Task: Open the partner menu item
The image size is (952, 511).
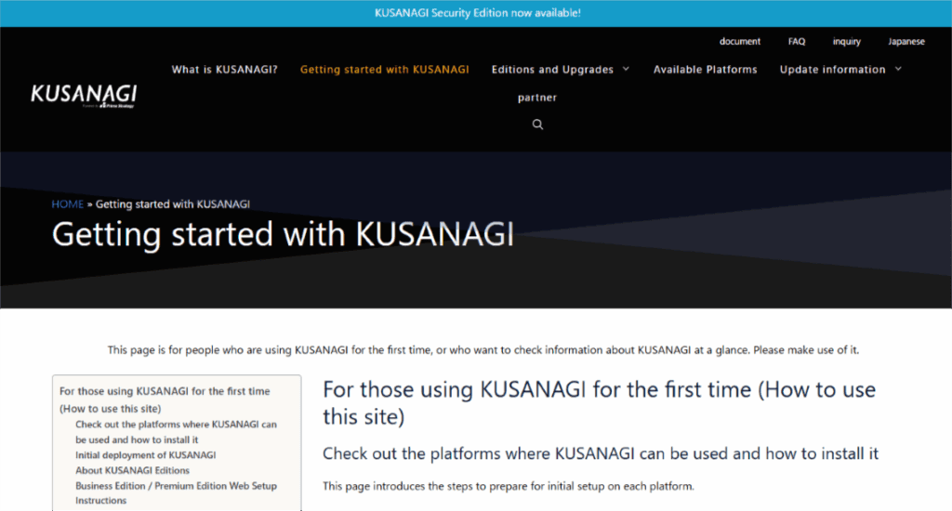Action: [x=537, y=98]
